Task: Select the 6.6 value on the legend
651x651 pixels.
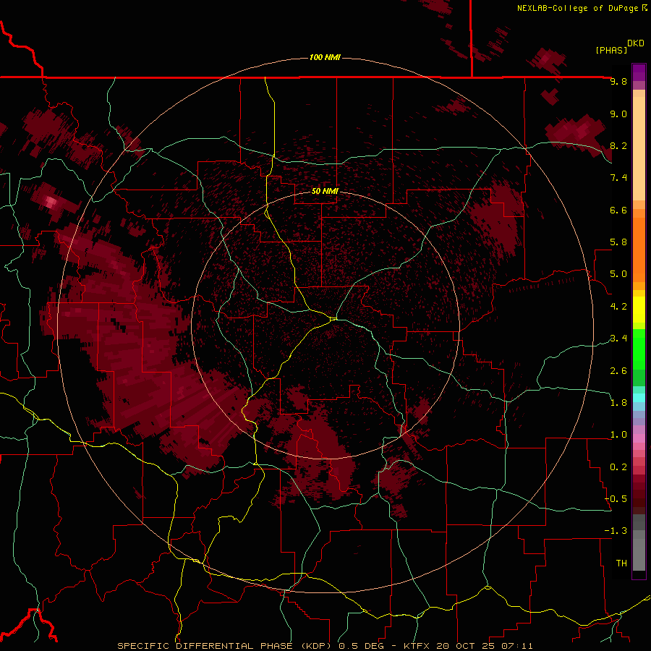Action: 618,210
